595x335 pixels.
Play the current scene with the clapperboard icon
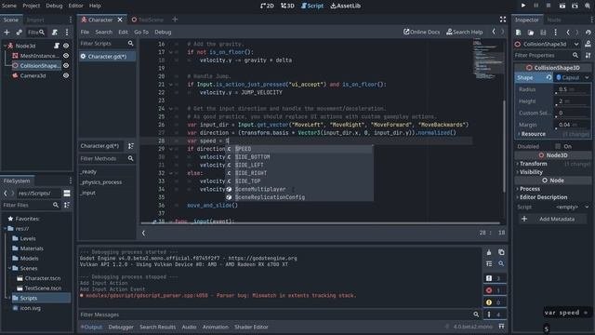(562, 6)
